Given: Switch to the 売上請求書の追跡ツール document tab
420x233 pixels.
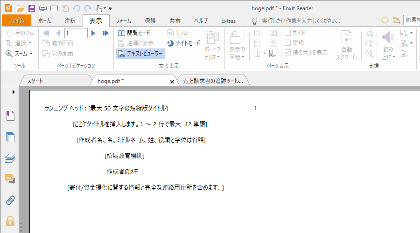Looking at the screenshot, I should [213, 81].
